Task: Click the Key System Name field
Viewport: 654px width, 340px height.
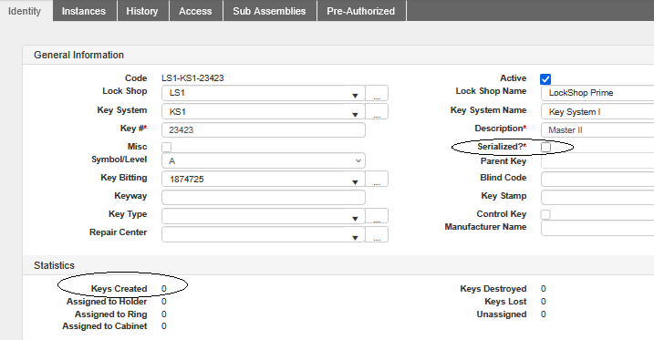Action: [x=597, y=112]
